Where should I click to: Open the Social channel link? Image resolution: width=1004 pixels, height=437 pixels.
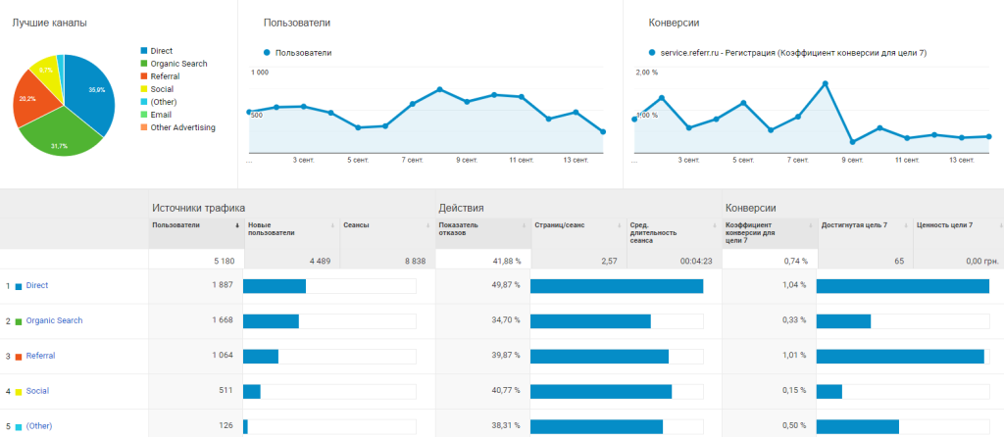37,391
